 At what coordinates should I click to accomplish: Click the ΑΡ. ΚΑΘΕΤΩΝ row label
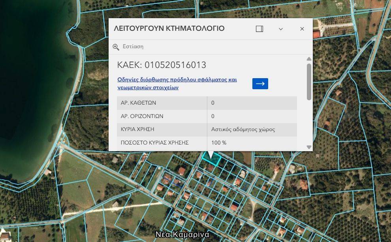click(138, 103)
